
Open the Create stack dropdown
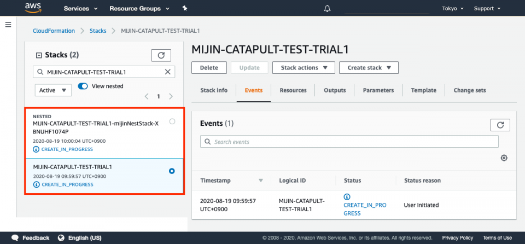click(369, 67)
